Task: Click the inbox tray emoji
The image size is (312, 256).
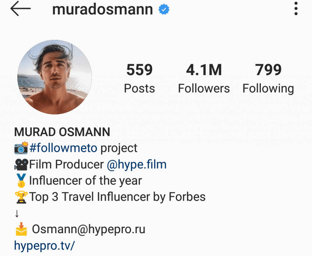Action: [21, 229]
